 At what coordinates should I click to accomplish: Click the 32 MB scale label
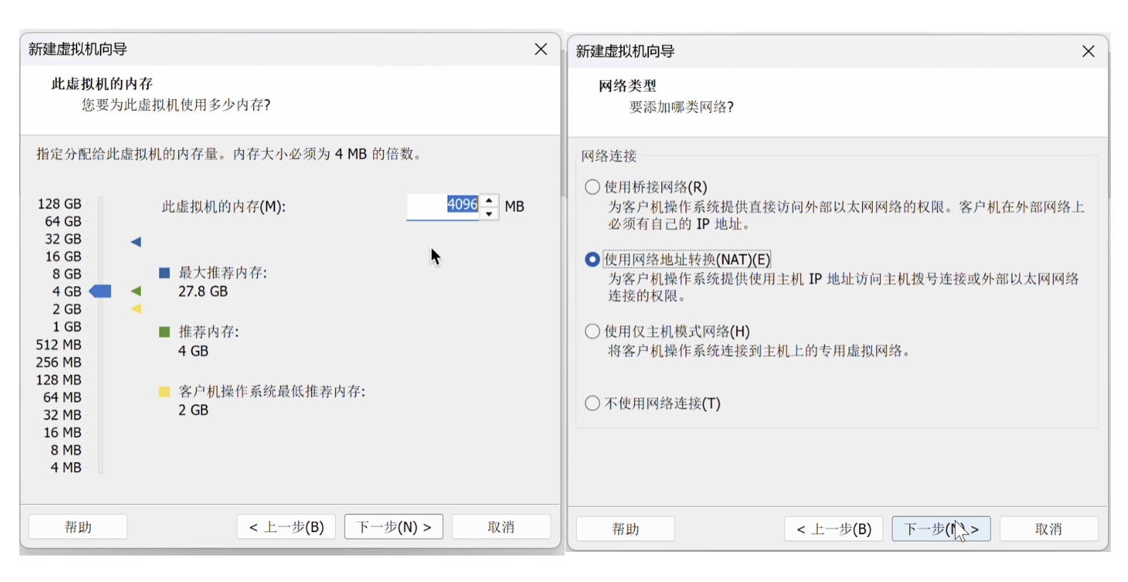click(62, 415)
